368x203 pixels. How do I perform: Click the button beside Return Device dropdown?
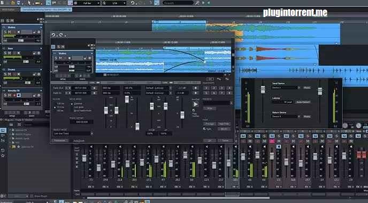[307, 116]
